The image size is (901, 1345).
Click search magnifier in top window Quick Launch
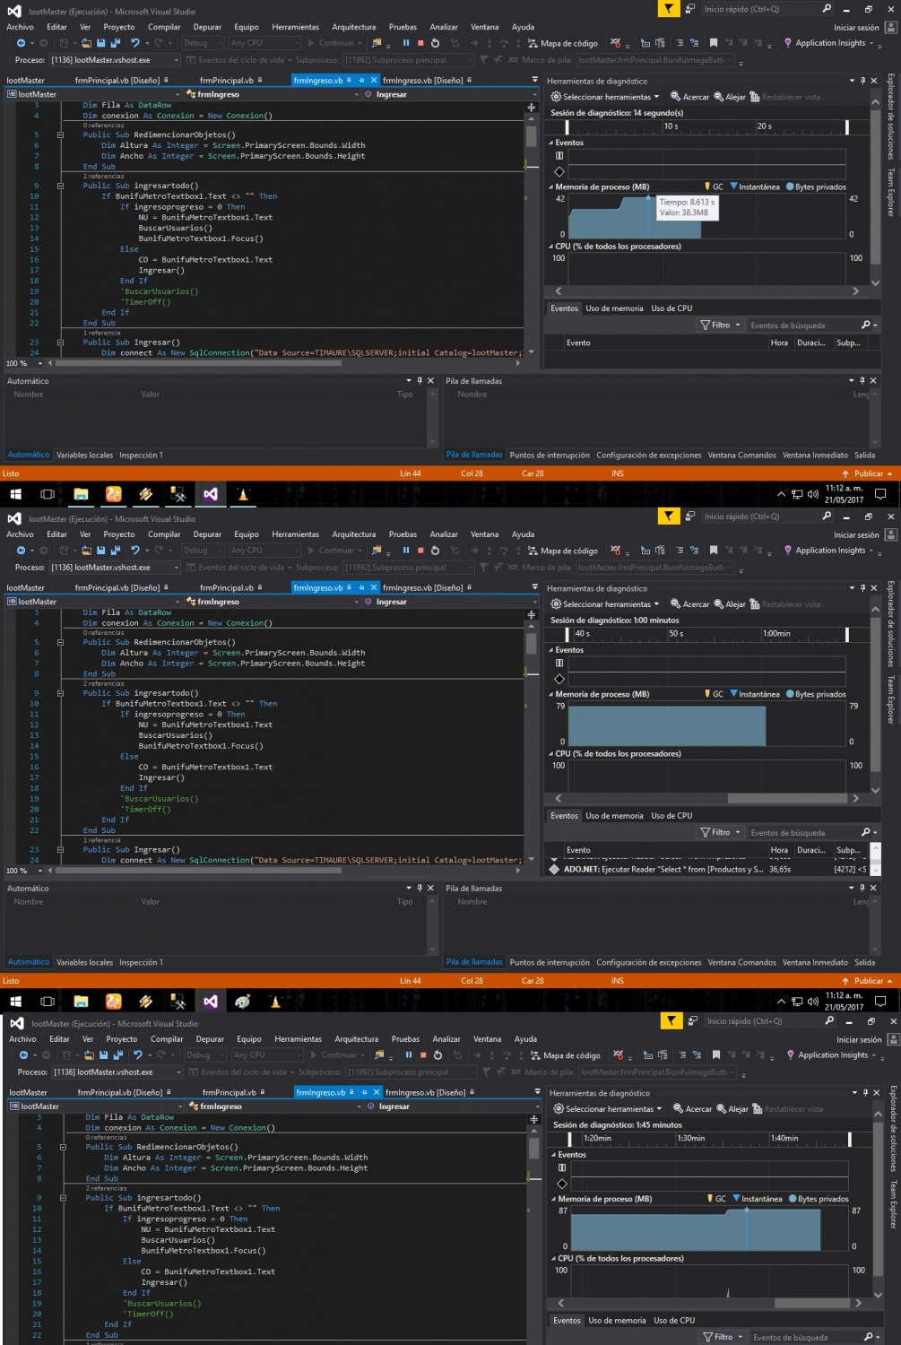point(827,9)
